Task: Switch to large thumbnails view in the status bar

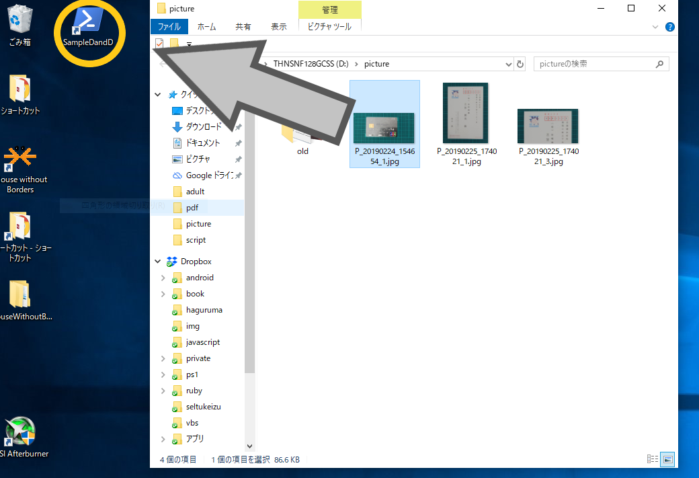Action: (x=667, y=459)
